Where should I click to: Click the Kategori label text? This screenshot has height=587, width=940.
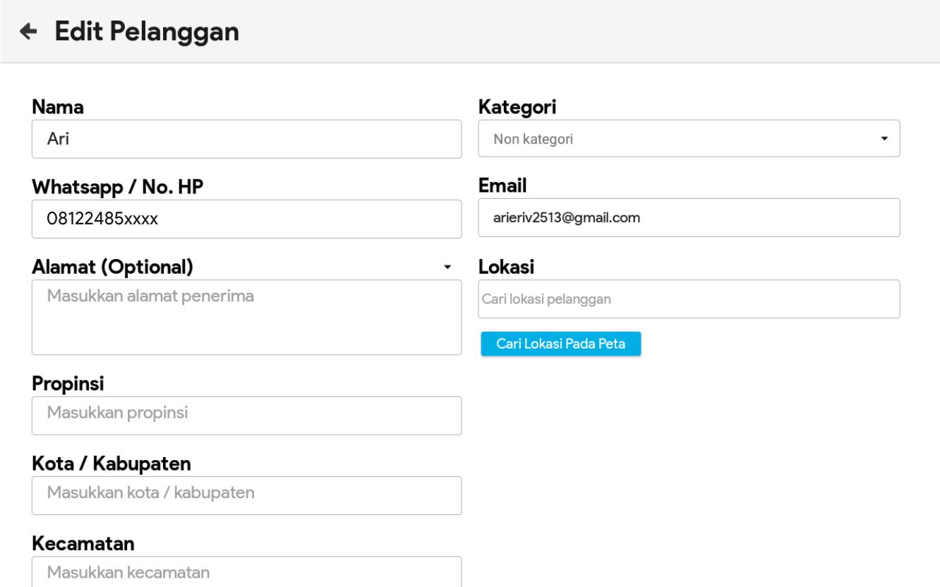click(x=517, y=107)
